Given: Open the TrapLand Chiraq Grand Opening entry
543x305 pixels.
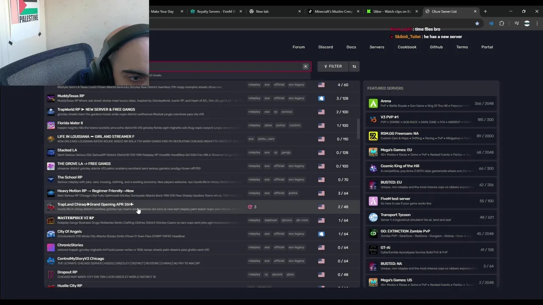Looking at the screenshot, I should coord(202,207).
